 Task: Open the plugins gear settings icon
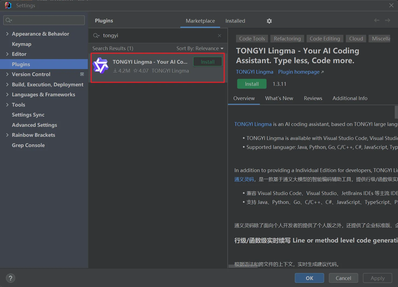click(269, 21)
